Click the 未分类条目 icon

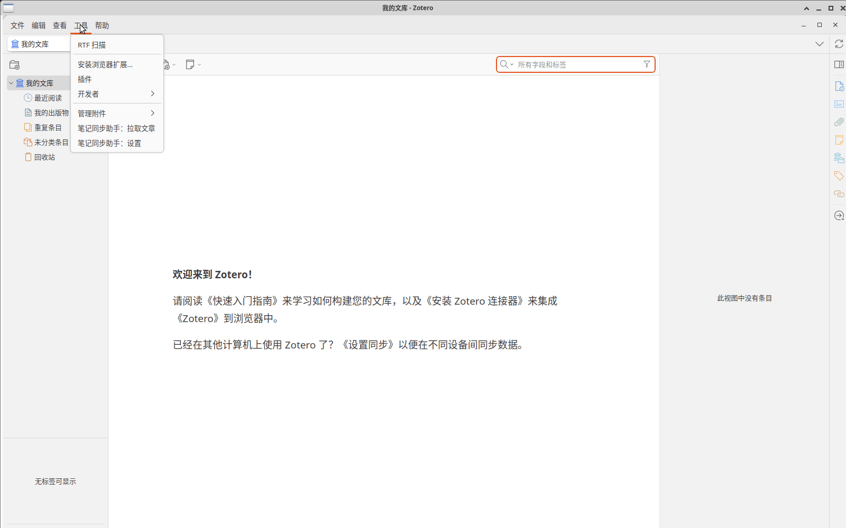coord(28,142)
